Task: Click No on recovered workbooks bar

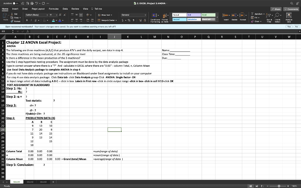Action: click(297, 27)
